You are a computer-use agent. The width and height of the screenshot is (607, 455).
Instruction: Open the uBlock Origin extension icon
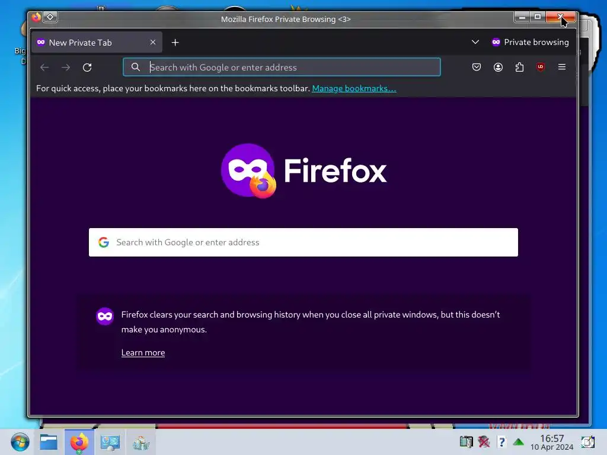tap(541, 67)
